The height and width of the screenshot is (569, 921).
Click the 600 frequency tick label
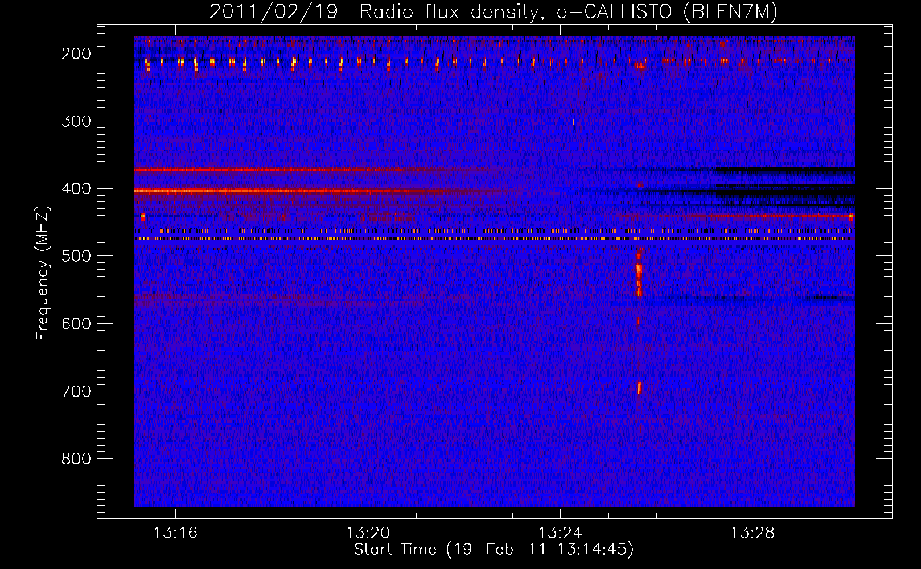(x=76, y=324)
